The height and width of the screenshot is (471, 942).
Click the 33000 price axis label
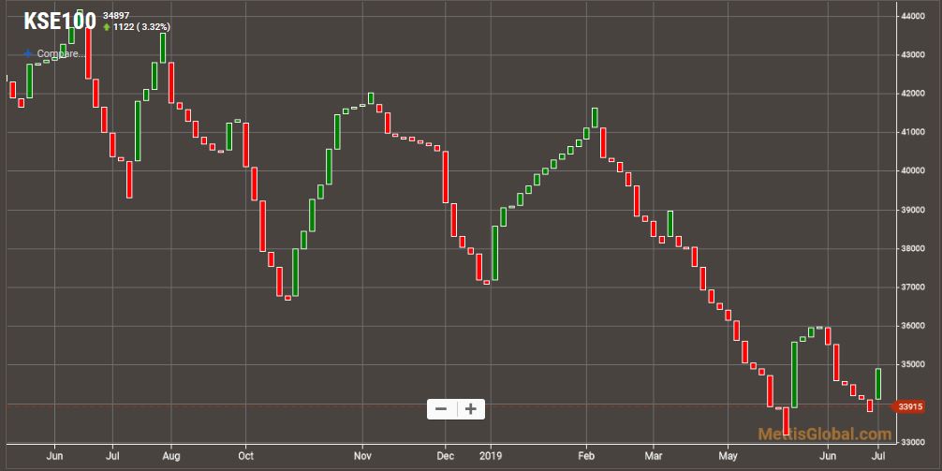[914, 442]
